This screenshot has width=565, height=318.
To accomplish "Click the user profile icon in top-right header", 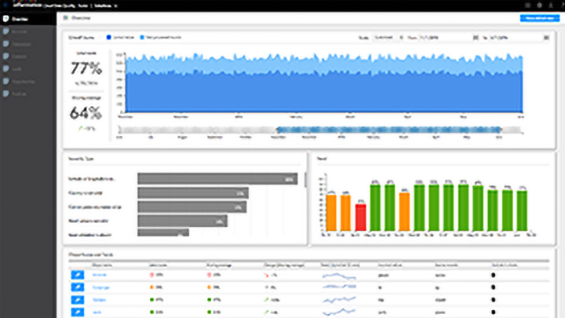I will pyautogui.click(x=551, y=5).
